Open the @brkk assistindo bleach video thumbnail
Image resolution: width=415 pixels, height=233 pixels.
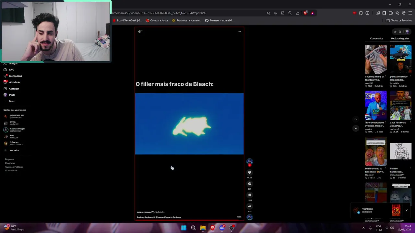400,60
